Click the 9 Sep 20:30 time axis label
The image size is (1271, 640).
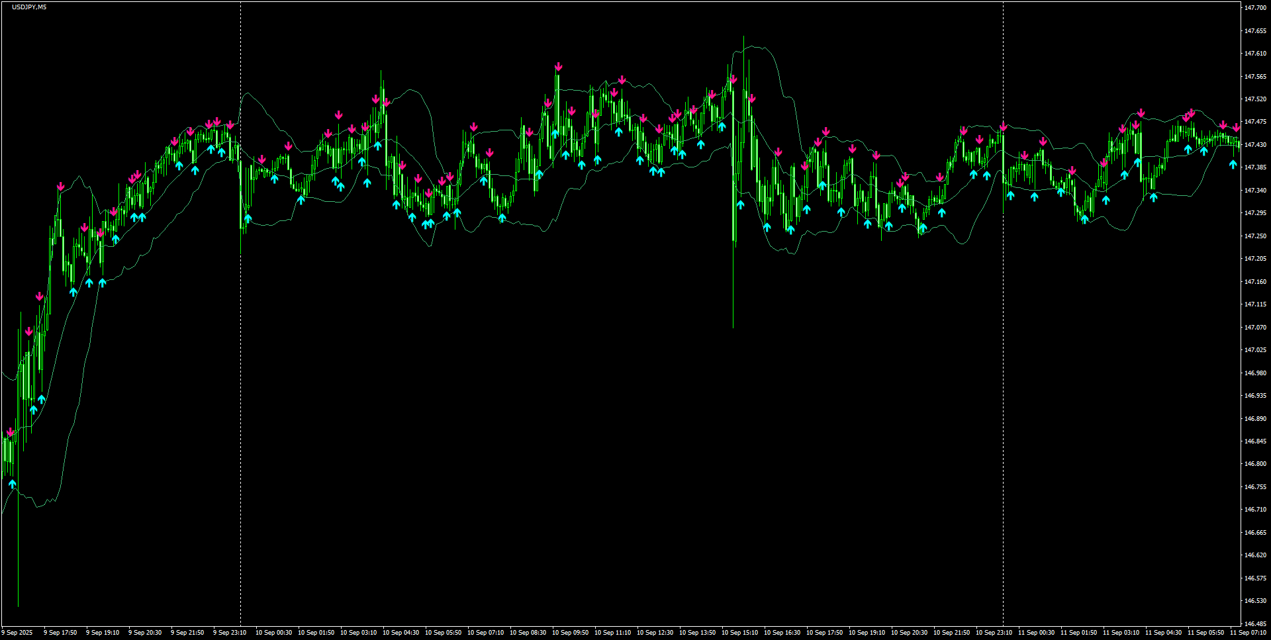pyautogui.click(x=145, y=633)
